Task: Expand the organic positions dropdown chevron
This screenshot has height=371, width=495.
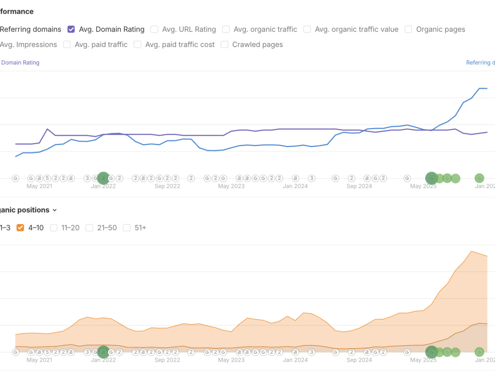Action: [54, 210]
